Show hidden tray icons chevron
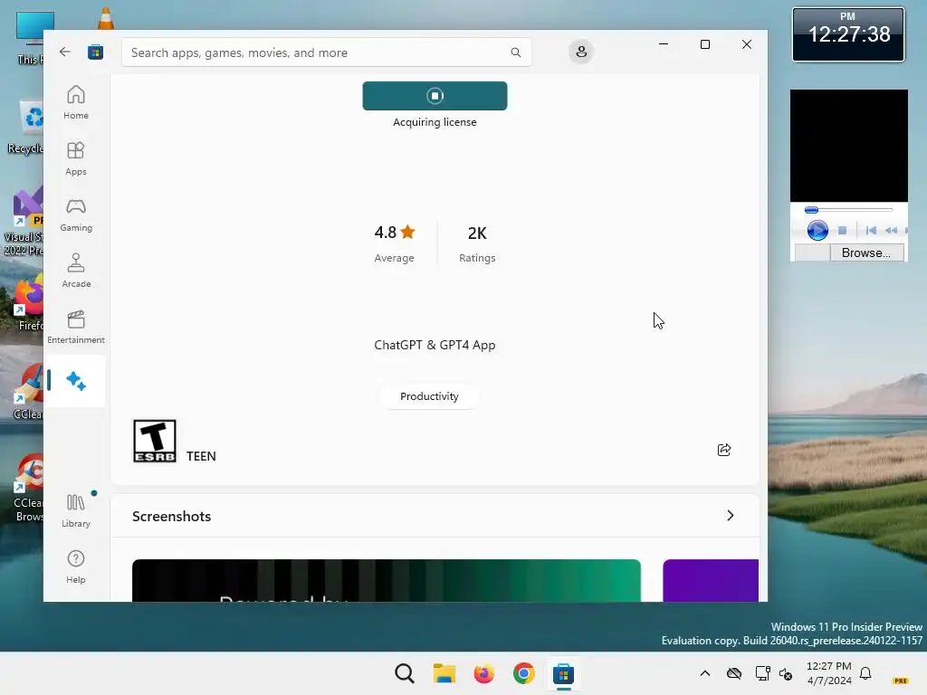927x695 pixels. [x=704, y=673]
